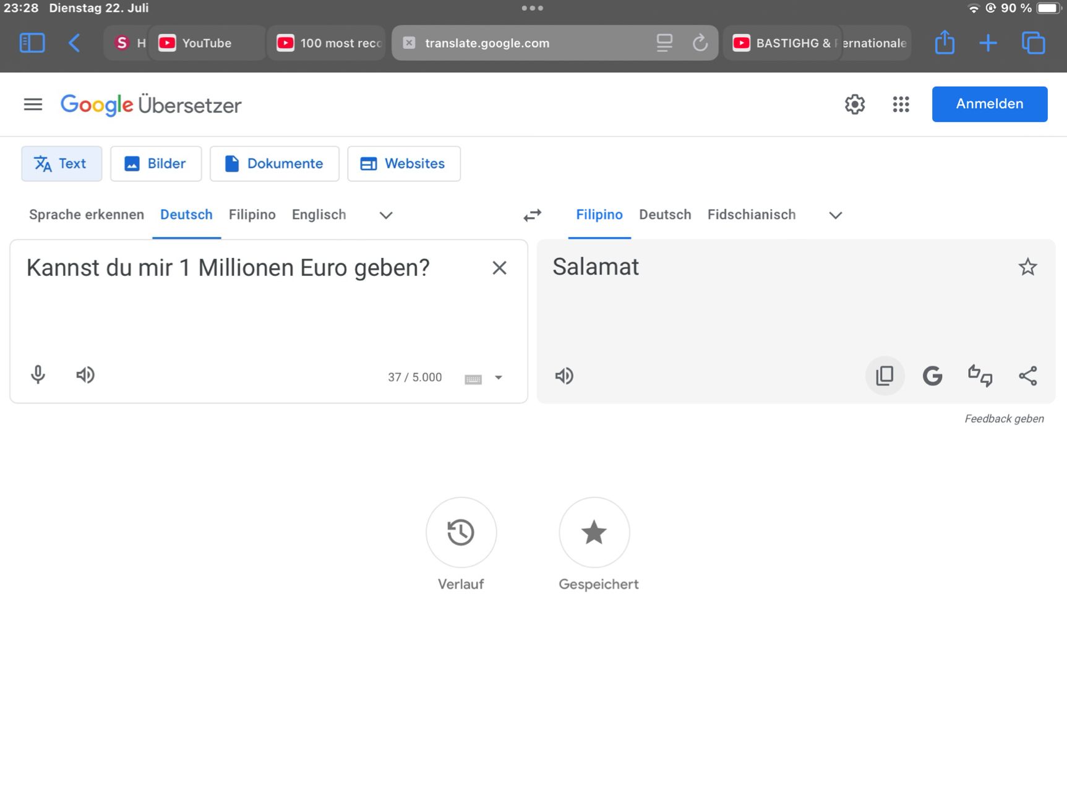Select Englisch as source language
The image size is (1067, 787).
pyautogui.click(x=319, y=215)
